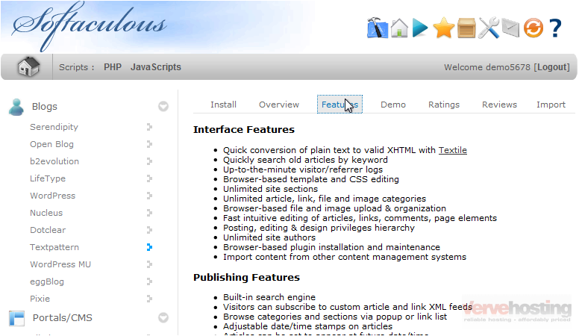579x336 pixels.
Task: Select Open Blog in the sidebar
Action: [51, 144]
